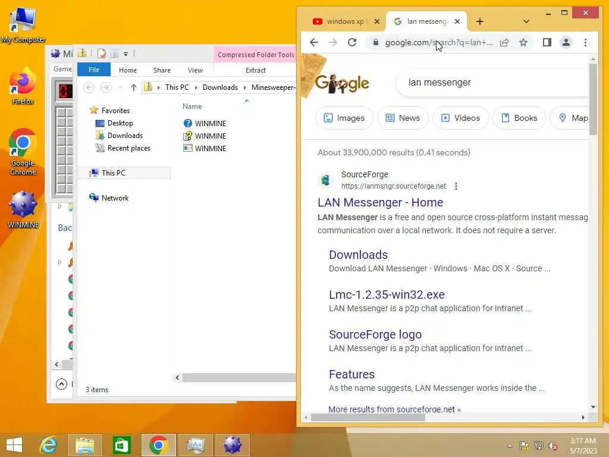The width and height of the screenshot is (609, 457).
Task: Open Chrome side panel icon
Action: point(547,42)
